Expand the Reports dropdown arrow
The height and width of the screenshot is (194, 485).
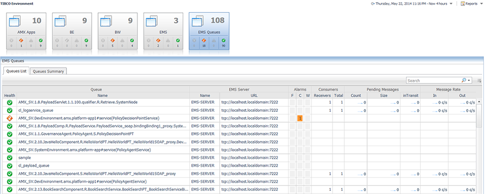tap(481, 4)
